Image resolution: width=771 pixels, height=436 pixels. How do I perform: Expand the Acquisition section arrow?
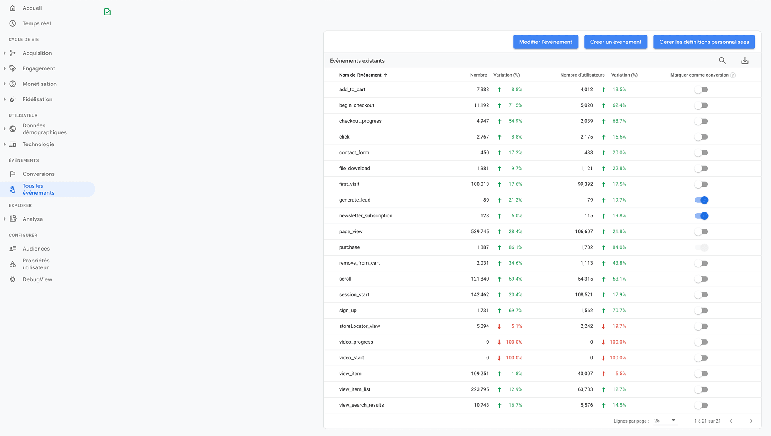tap(5, 53)
